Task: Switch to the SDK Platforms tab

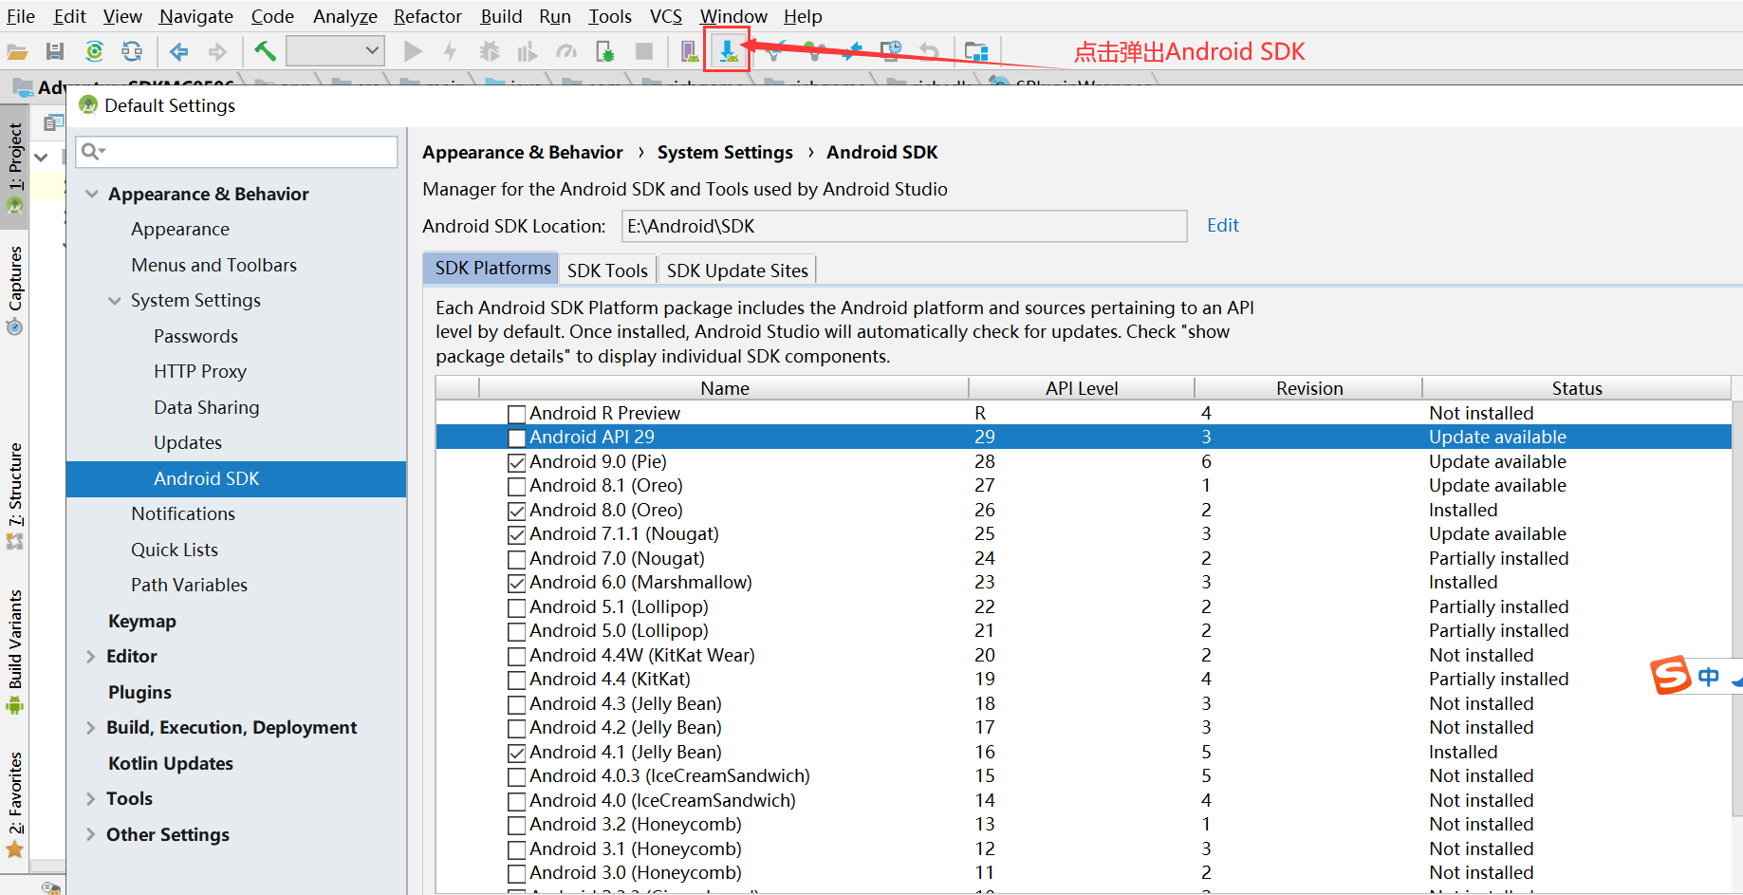Action: click(x=491, y=269)
